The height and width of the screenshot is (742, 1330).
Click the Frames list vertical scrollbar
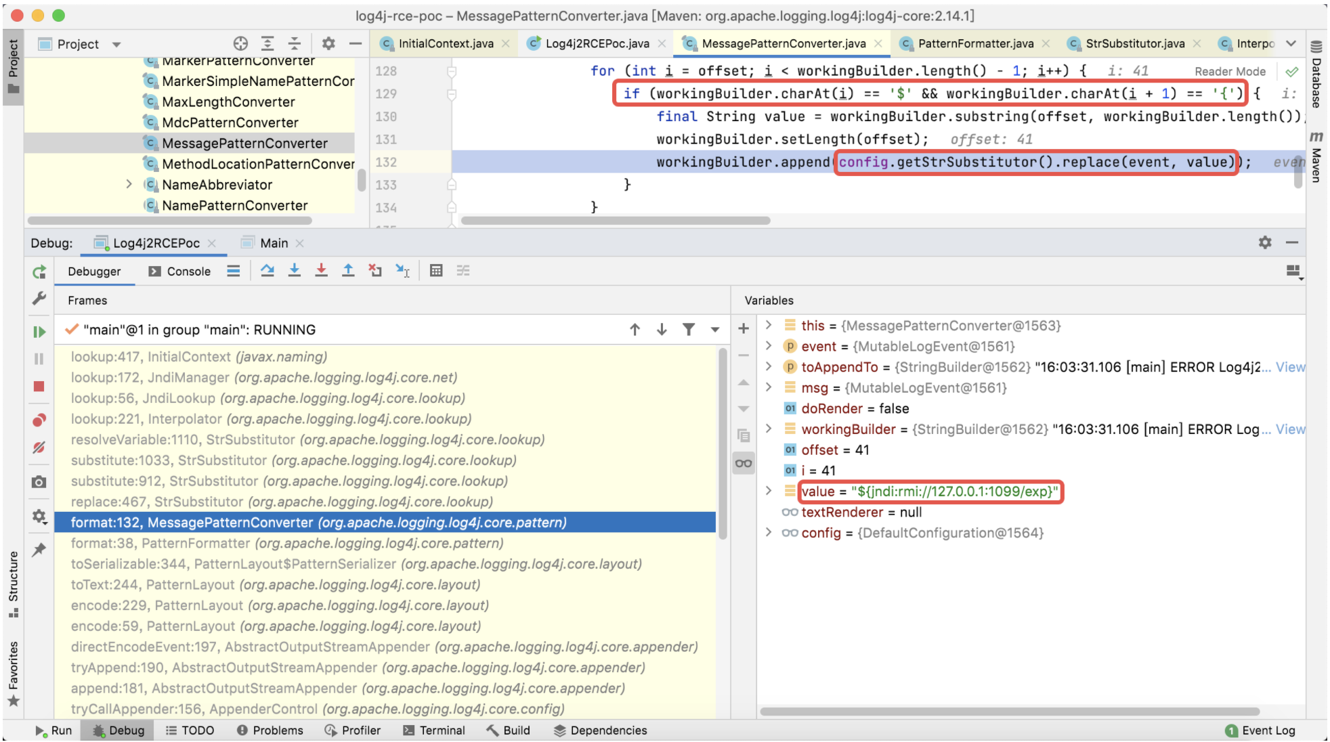click(x=723, y=443)
